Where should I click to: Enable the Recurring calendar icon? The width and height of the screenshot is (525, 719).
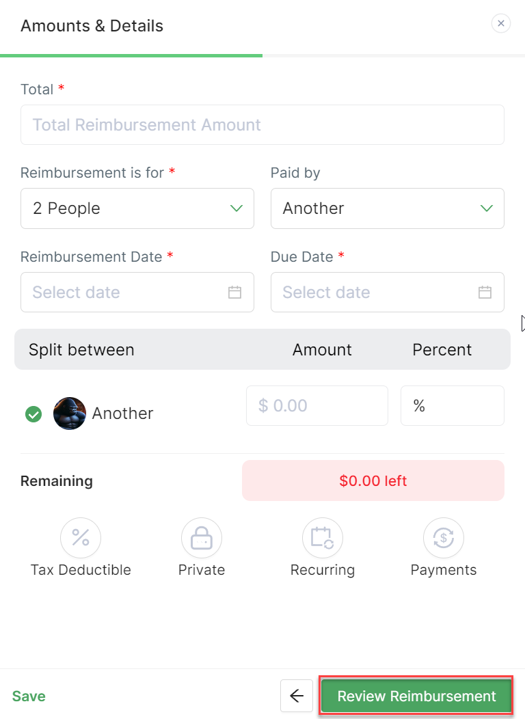(x=322, y=538)
